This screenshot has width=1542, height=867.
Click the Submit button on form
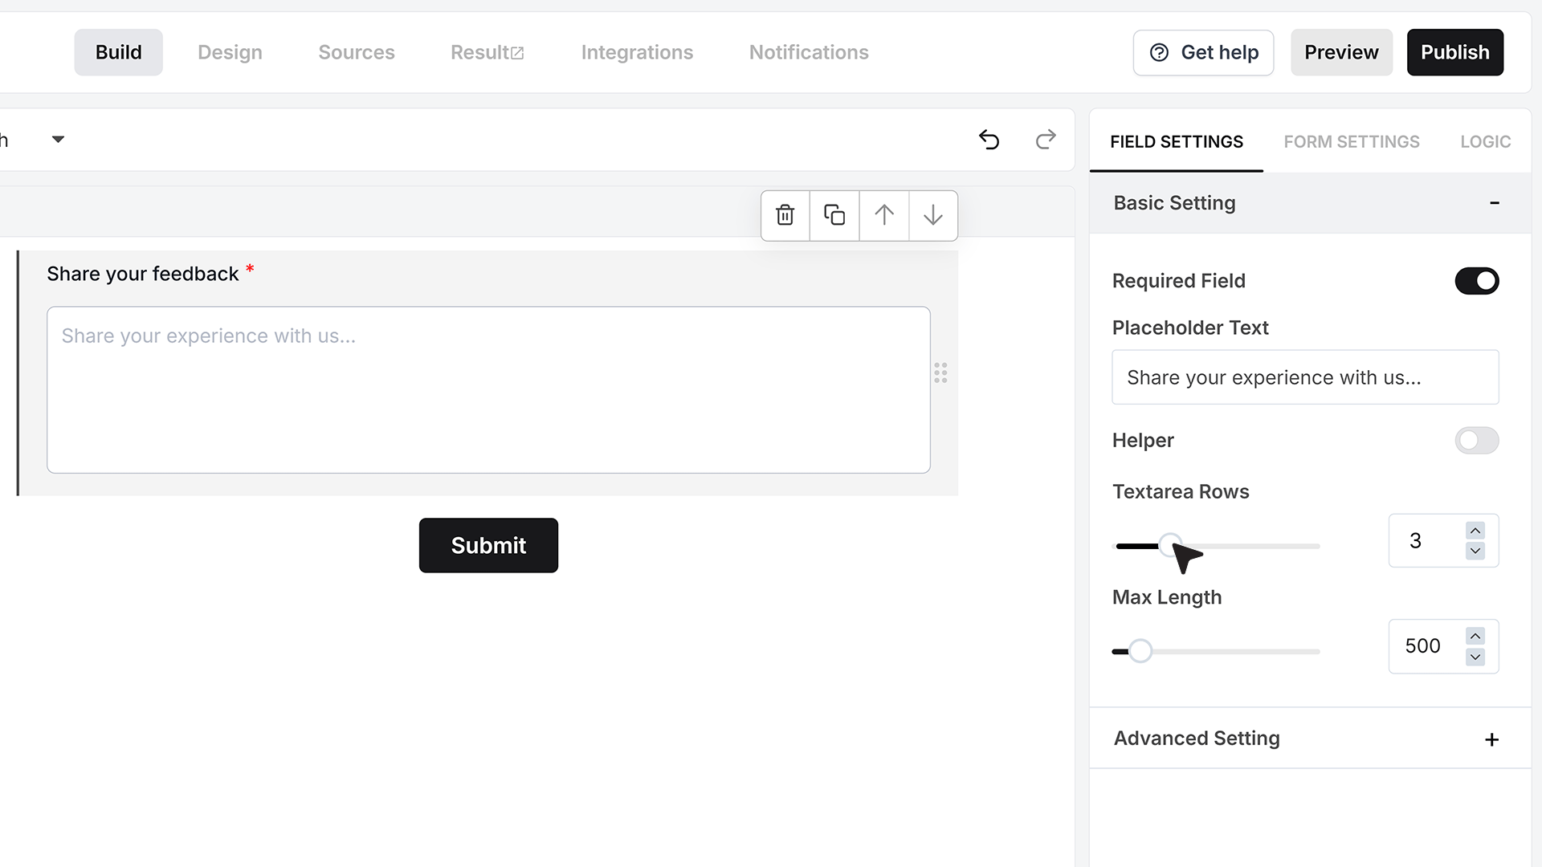click(488, 545)
